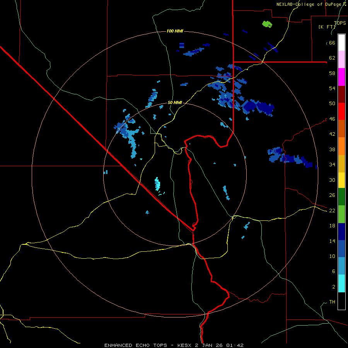Select the black threshold band at legend bottom

pyautogui.click(x=341, y=301)
